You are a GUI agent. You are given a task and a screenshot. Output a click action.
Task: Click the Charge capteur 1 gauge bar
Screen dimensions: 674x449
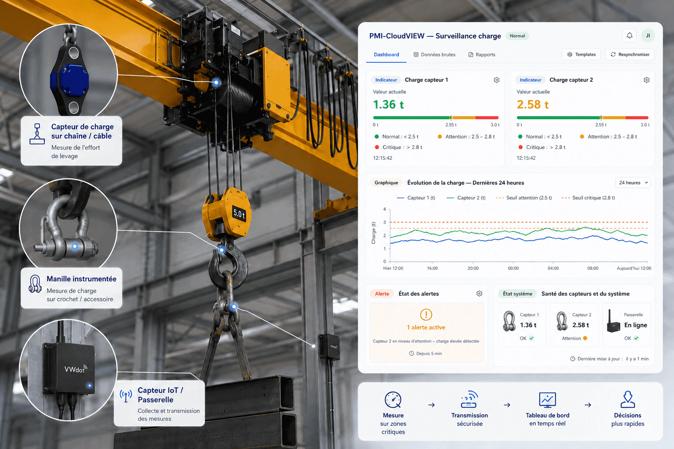click(x=436, y=118)
